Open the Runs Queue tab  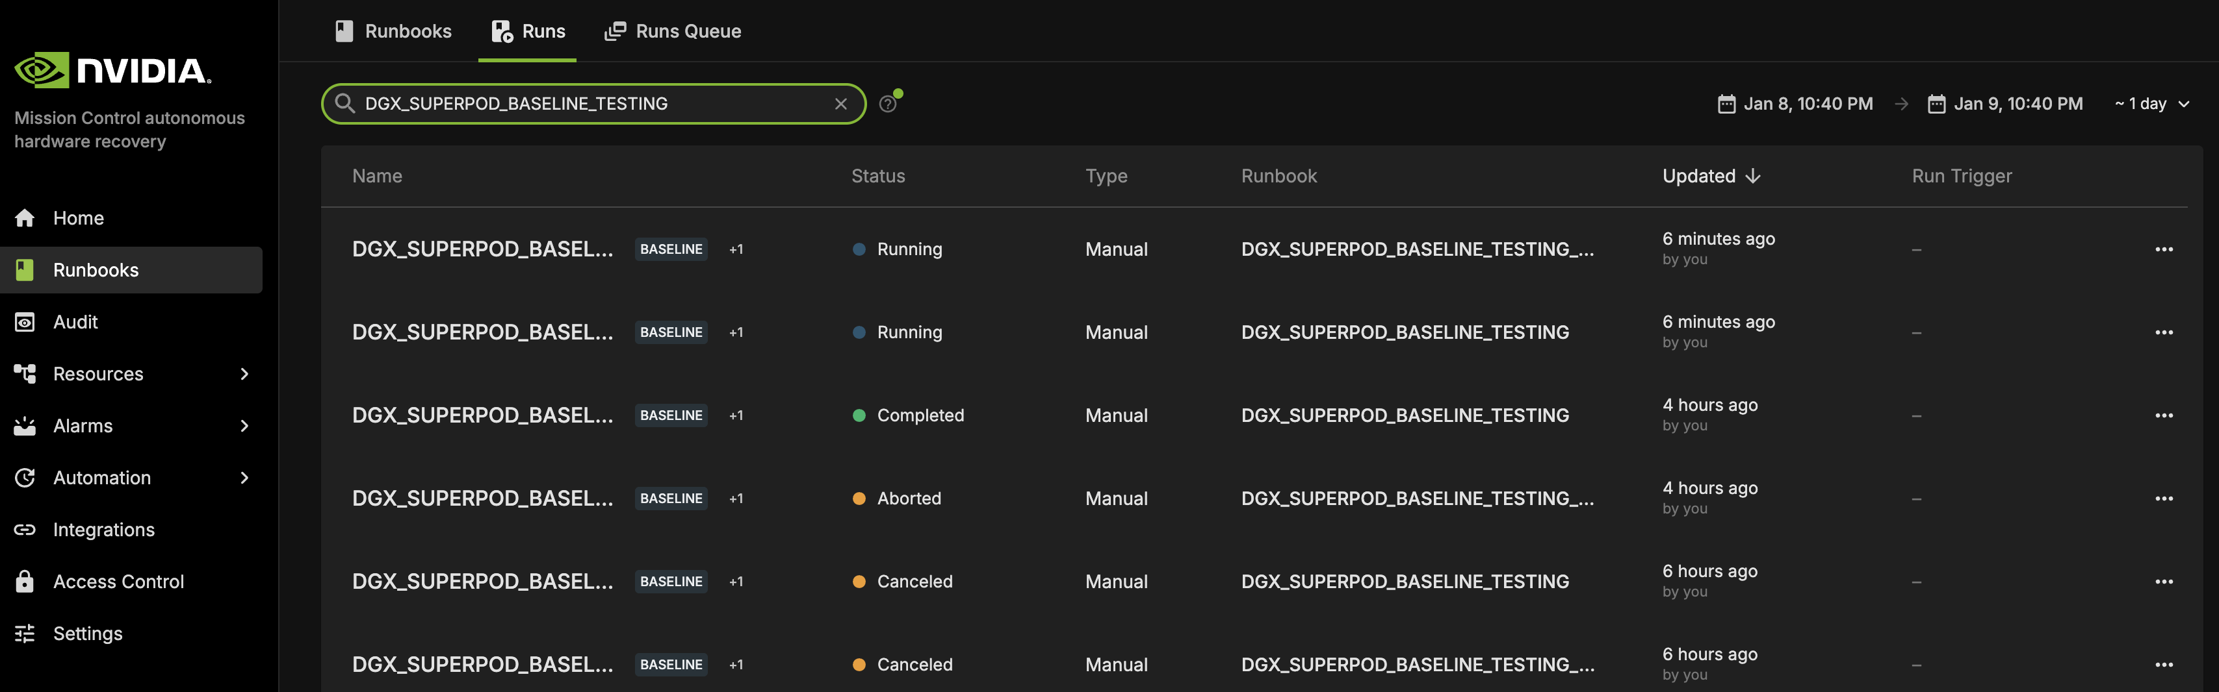(x=673, y=31)
